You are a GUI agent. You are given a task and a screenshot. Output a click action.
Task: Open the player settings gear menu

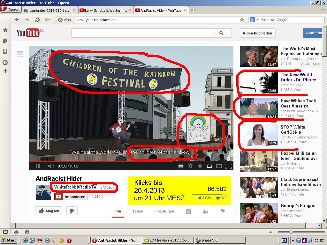[x=190, y=166]
